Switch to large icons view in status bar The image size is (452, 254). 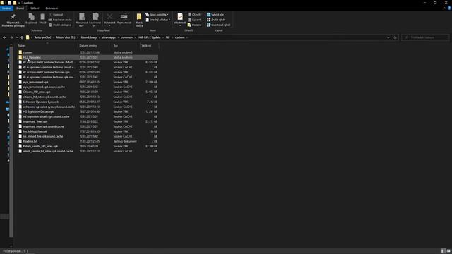pyautogui.click(x=448, y=251)
